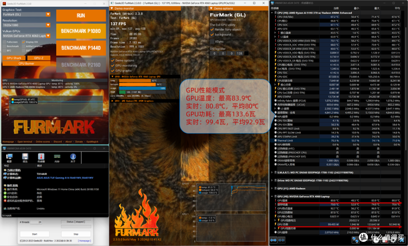Viewport: 408px width, 246px height.
Task: Enable the Benchmark checkbox
Action: tap(4, 46)
